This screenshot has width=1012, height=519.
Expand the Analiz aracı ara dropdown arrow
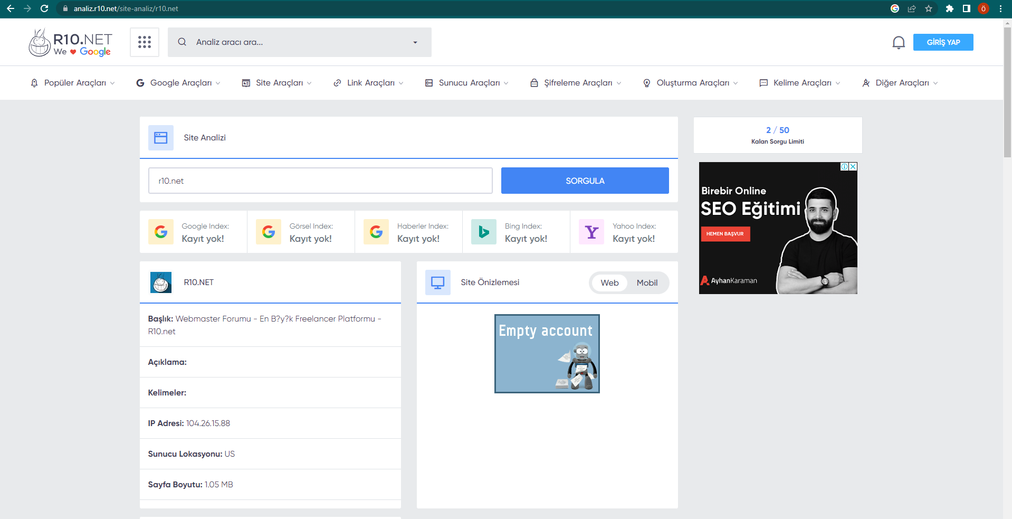tap(415, 42)
